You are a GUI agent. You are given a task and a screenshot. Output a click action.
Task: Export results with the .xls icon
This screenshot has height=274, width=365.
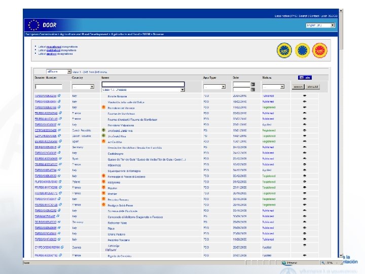[305, 78]
